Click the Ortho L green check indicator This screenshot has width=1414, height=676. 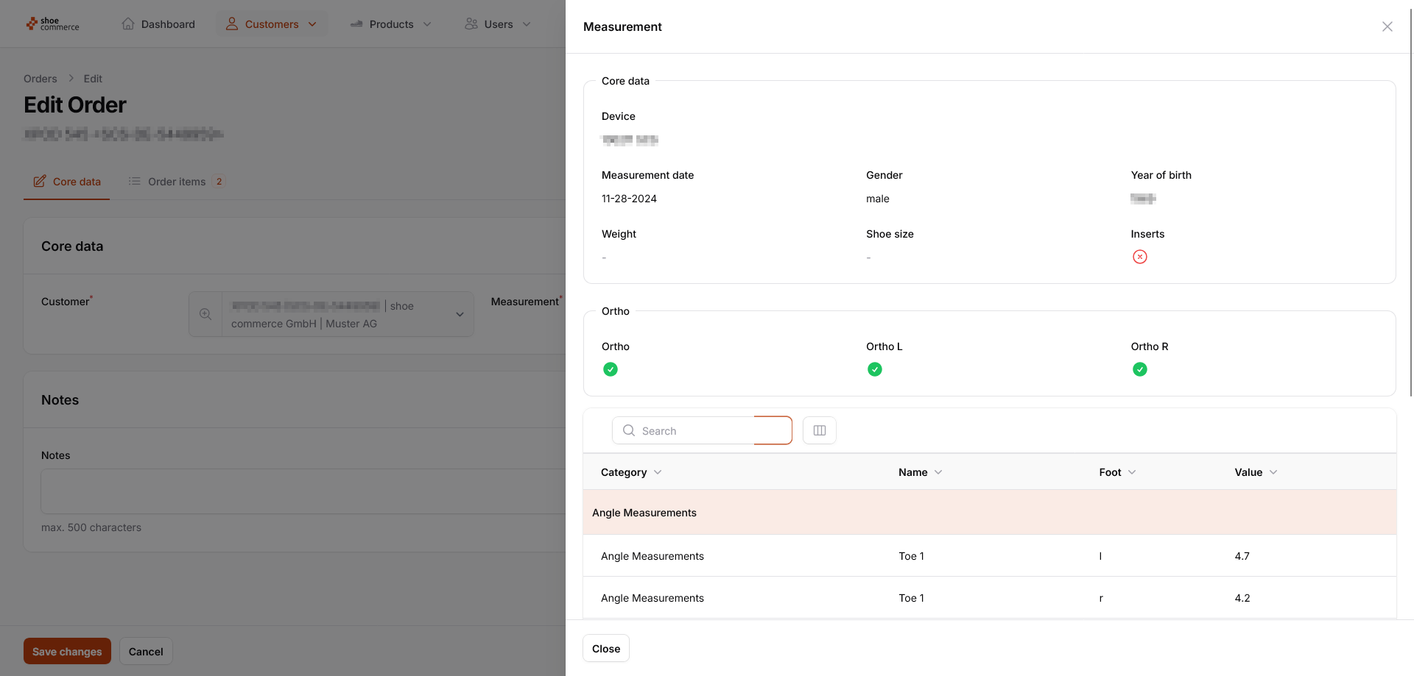click(x=874, y=369)
